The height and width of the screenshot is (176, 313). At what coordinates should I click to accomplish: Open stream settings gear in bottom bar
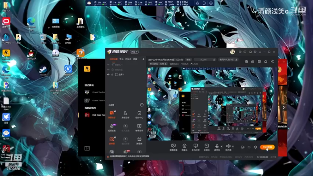pyautogui.click(x=255, y=147)
